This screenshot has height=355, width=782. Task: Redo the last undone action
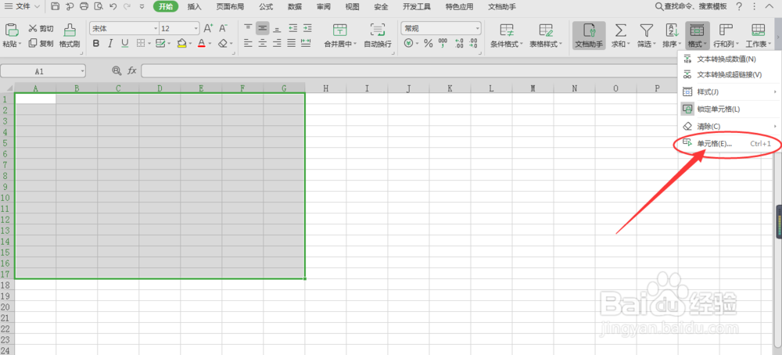pyautogui.click(x=127, y=7)
